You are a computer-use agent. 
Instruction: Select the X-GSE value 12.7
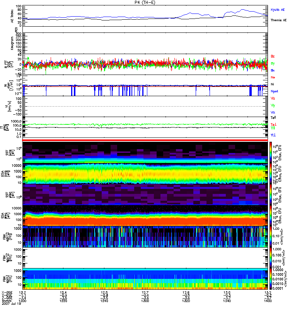click(145, 292)
